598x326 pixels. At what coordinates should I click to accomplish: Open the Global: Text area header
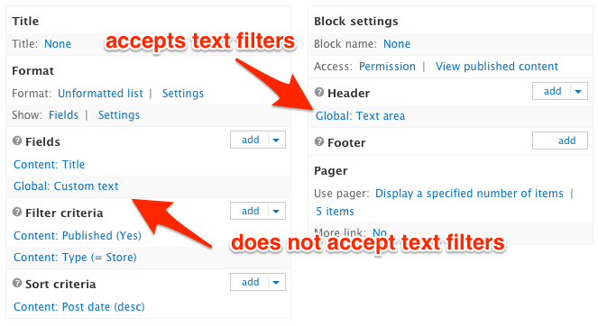(361, 116)
